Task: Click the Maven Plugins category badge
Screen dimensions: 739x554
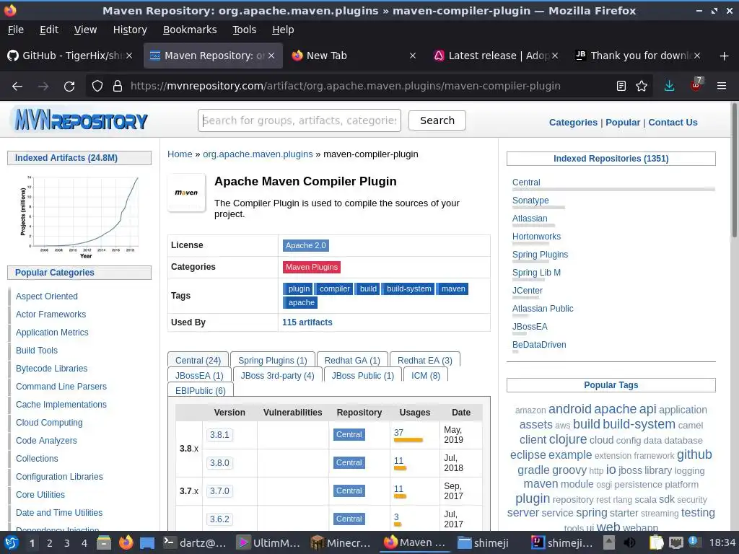Action: (x=312, y=267)
